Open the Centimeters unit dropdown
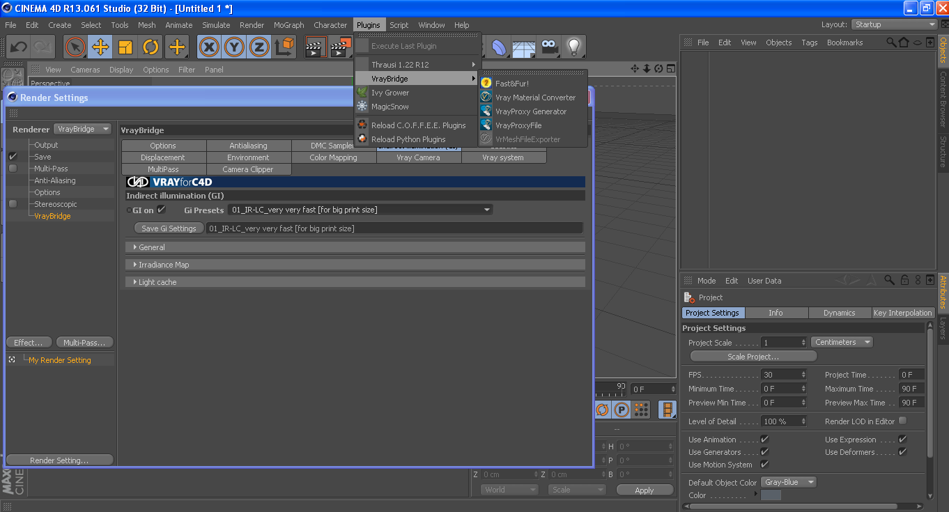Screen dimensions: 949x512 pyautogui.click(x=842, y=342)
